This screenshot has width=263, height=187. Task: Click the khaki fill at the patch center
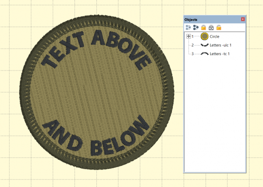(x=94, y=94)
